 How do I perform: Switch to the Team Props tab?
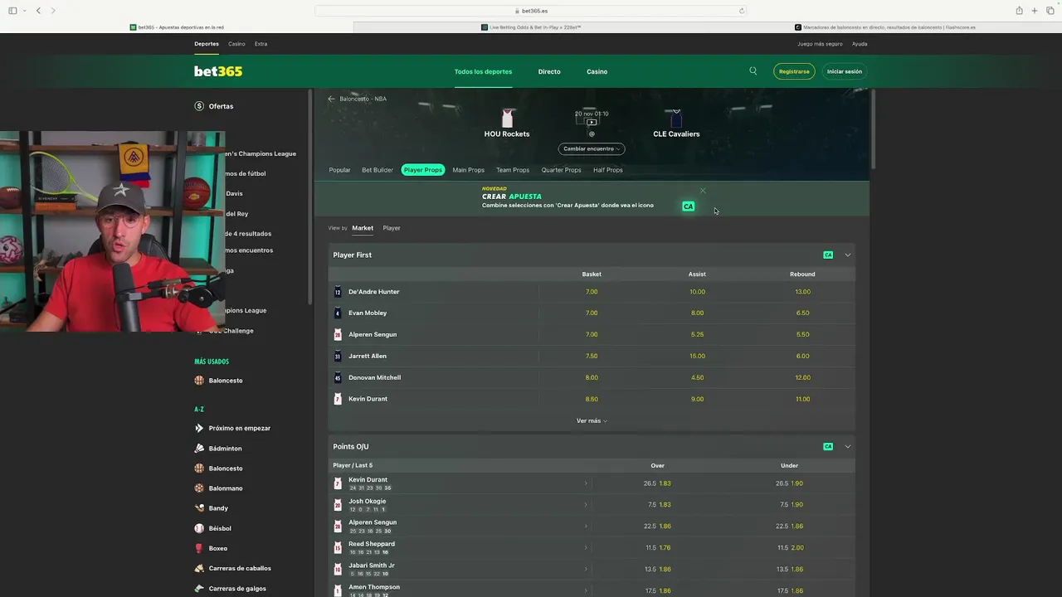pos(513,170)
